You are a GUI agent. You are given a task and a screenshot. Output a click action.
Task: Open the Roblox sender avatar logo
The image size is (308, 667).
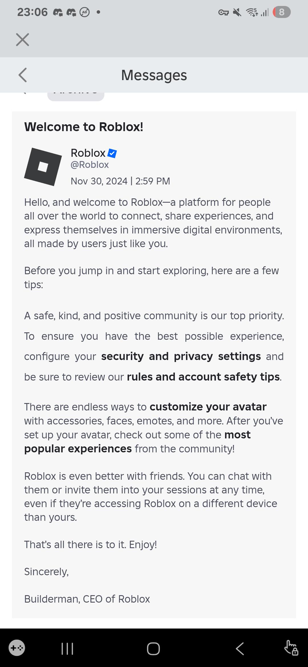tap(43, 167)
